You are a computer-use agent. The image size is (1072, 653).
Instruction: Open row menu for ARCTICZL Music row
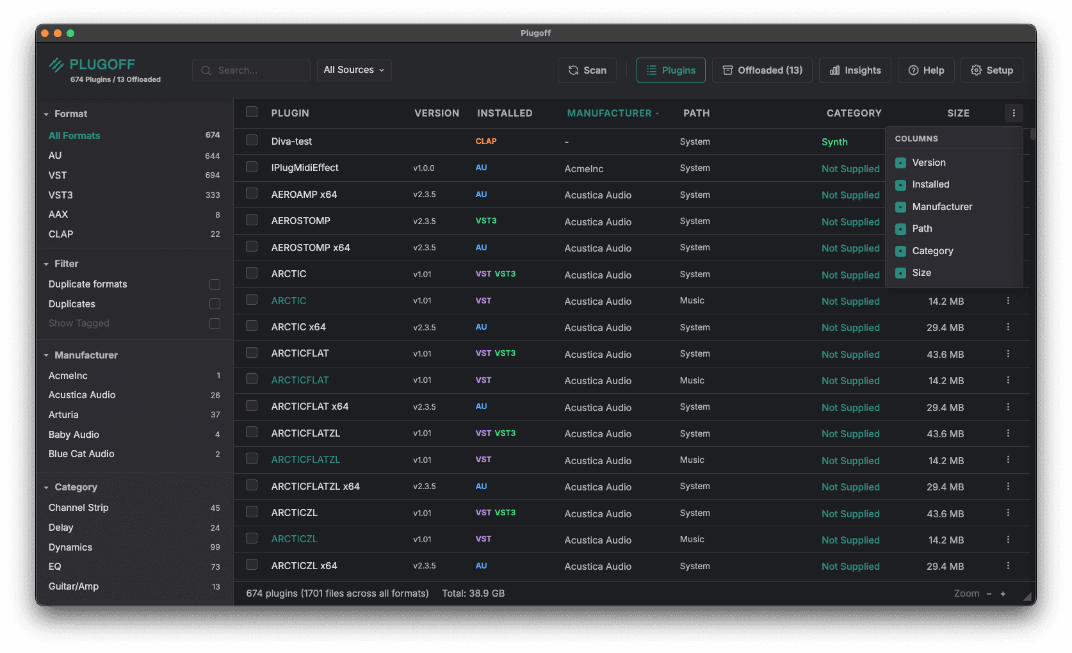(x=1008, y=540)
